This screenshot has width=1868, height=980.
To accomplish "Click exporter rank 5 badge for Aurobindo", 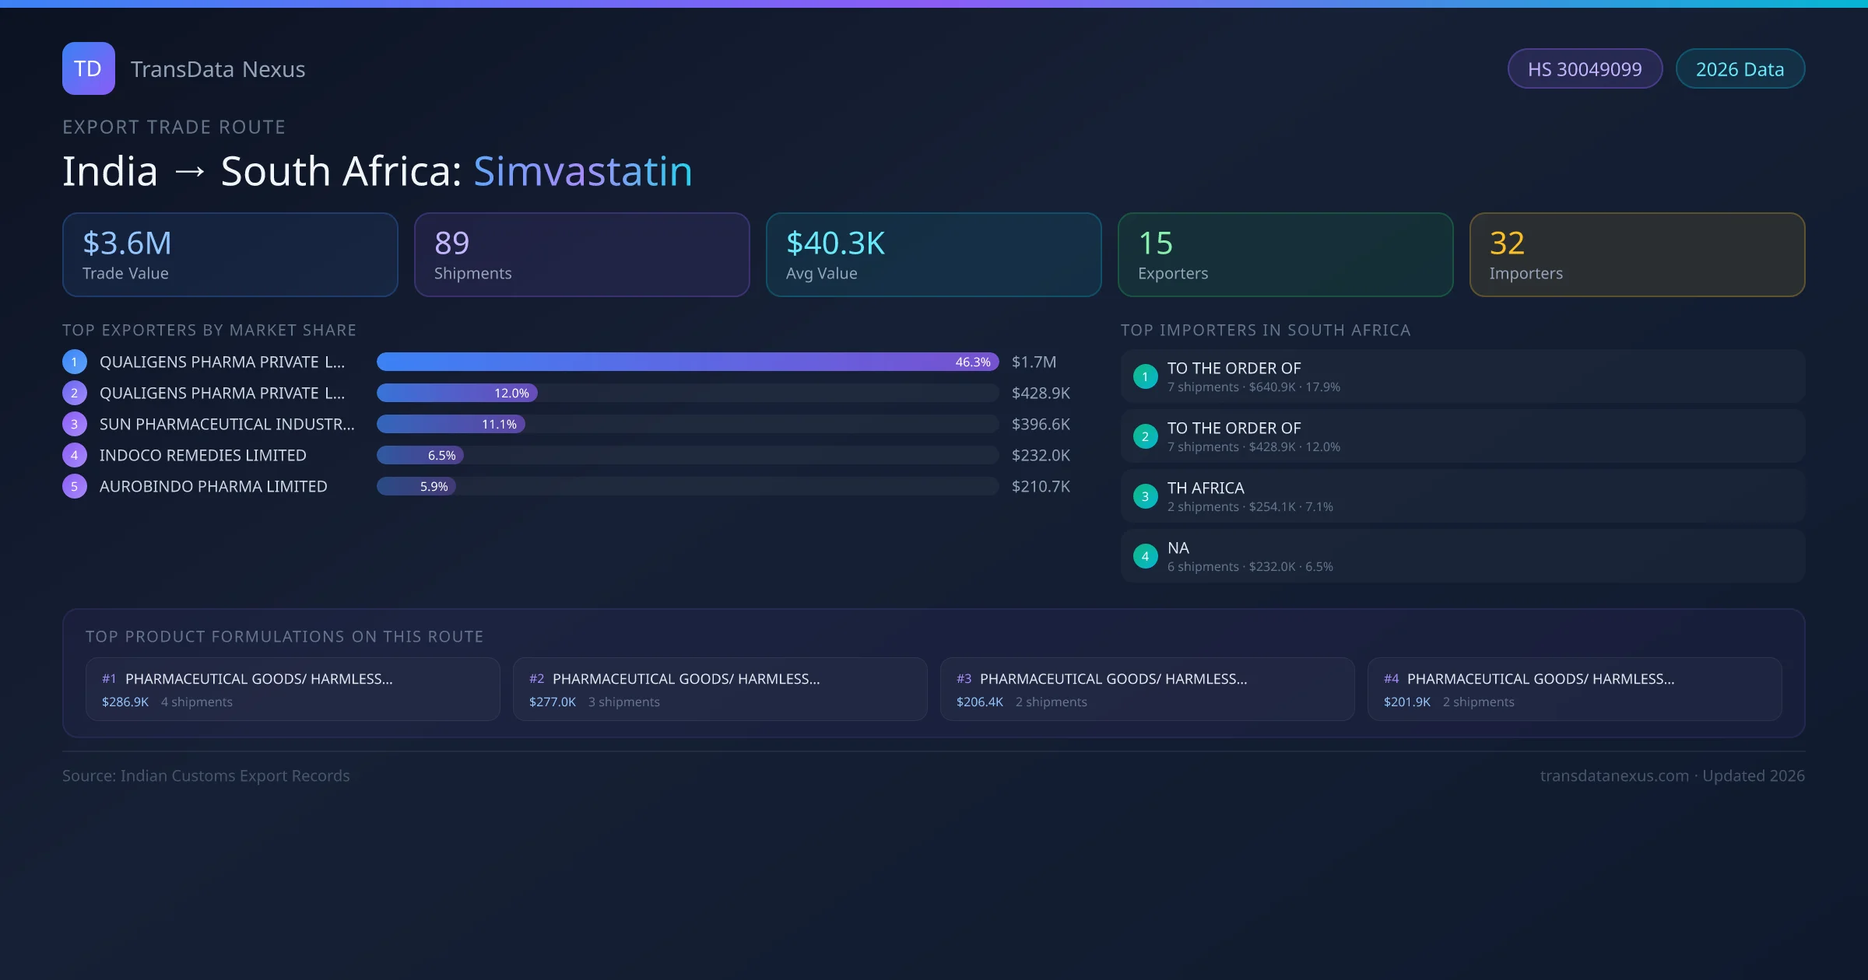I will pyautogui.click(x=75, y=486).
